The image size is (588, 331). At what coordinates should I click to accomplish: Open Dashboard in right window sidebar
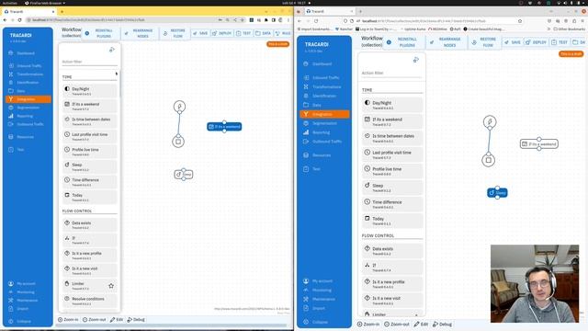tap(318, 63)
